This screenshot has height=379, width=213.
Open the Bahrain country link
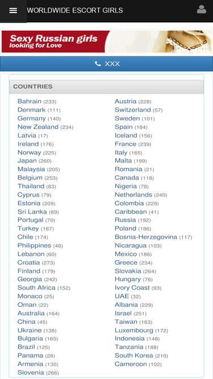(30, 101)
